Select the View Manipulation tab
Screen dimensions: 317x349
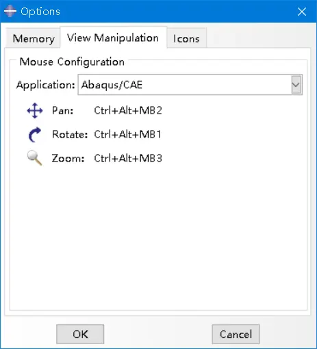[113, 38]
